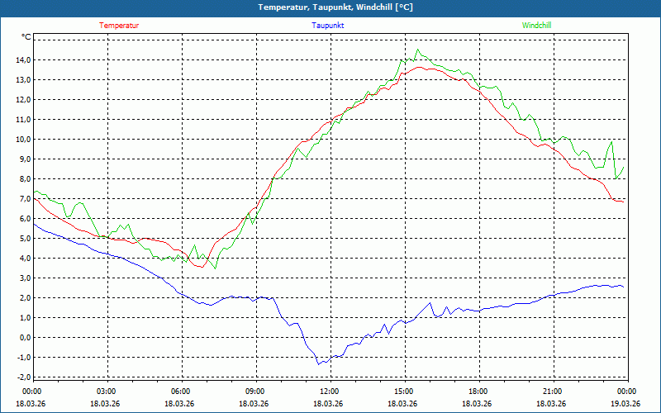The height and width of the screenshot is (413, 661).
Task: Click the leftmost 00:00 time label
Action: click(x=32, y=392)
